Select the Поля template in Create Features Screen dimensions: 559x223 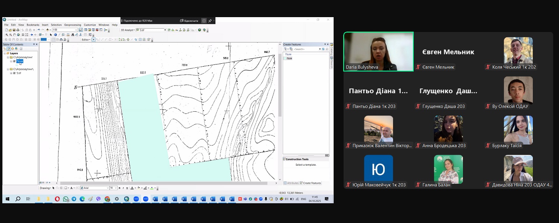pos(289,58)
